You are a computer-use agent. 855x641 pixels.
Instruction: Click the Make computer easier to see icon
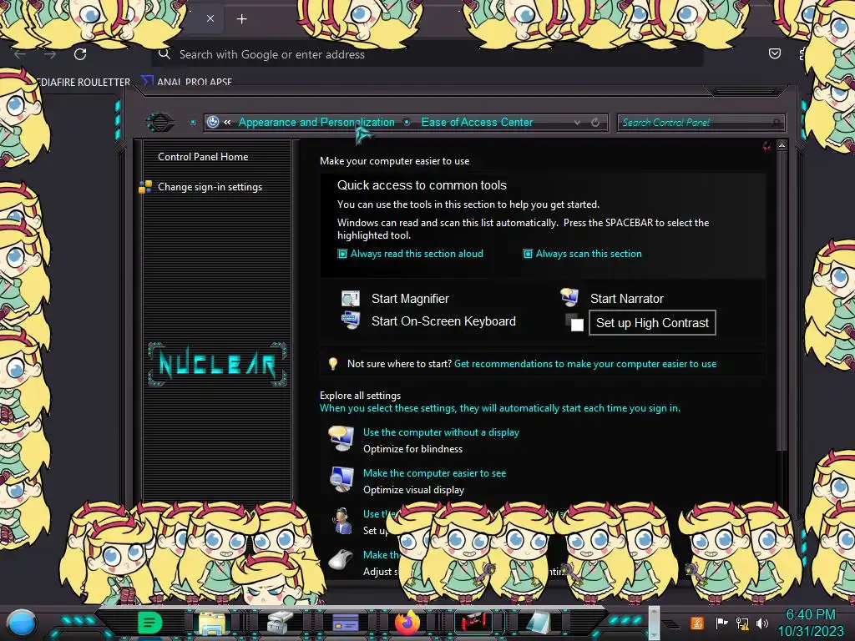click(x=341, y=480)
